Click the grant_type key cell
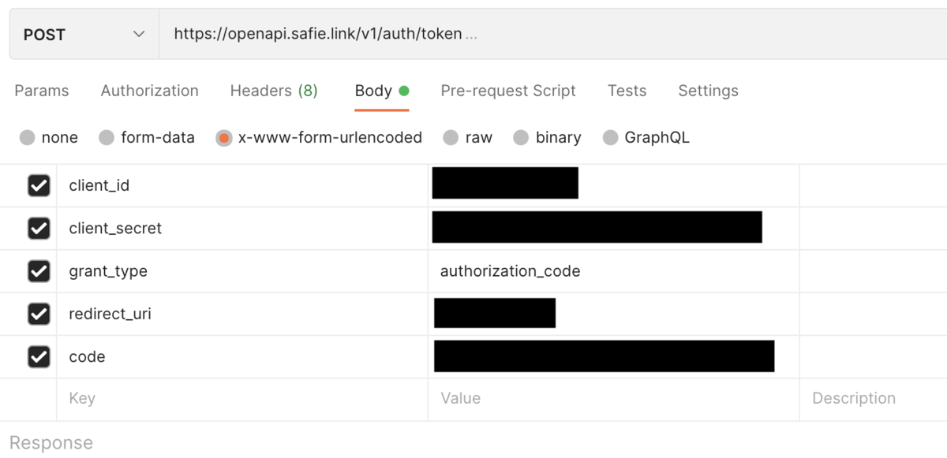This screenshot has width=947, height=458. [242, 271]
